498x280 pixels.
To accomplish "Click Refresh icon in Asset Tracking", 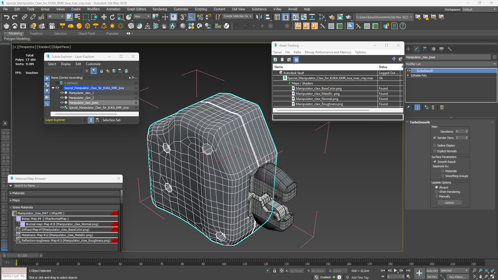I will (275, 60).
